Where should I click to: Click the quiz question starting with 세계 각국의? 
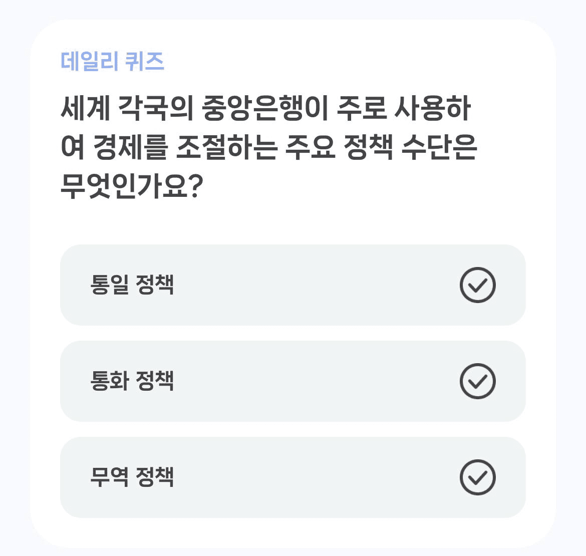pos(268,147)
